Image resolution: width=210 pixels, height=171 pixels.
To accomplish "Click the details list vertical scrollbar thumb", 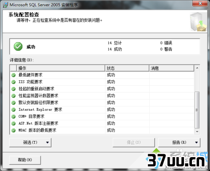I will [197, 110].
